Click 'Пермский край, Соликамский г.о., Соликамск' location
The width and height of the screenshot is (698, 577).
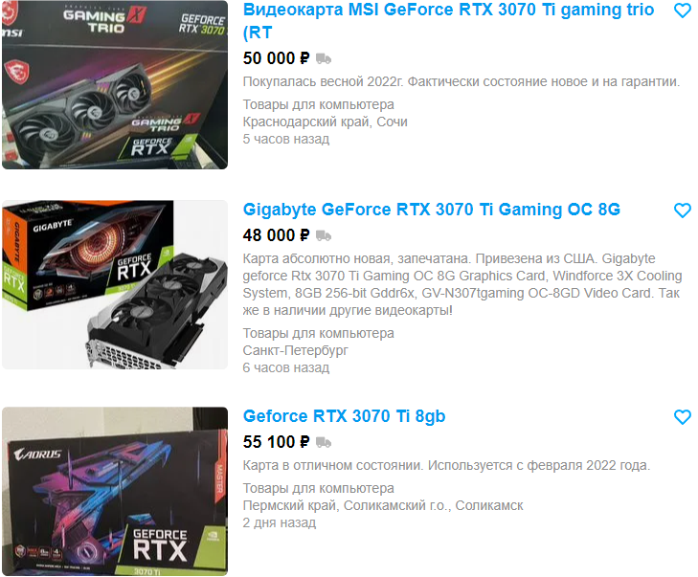pyautogui.click(x=383, y=506)
